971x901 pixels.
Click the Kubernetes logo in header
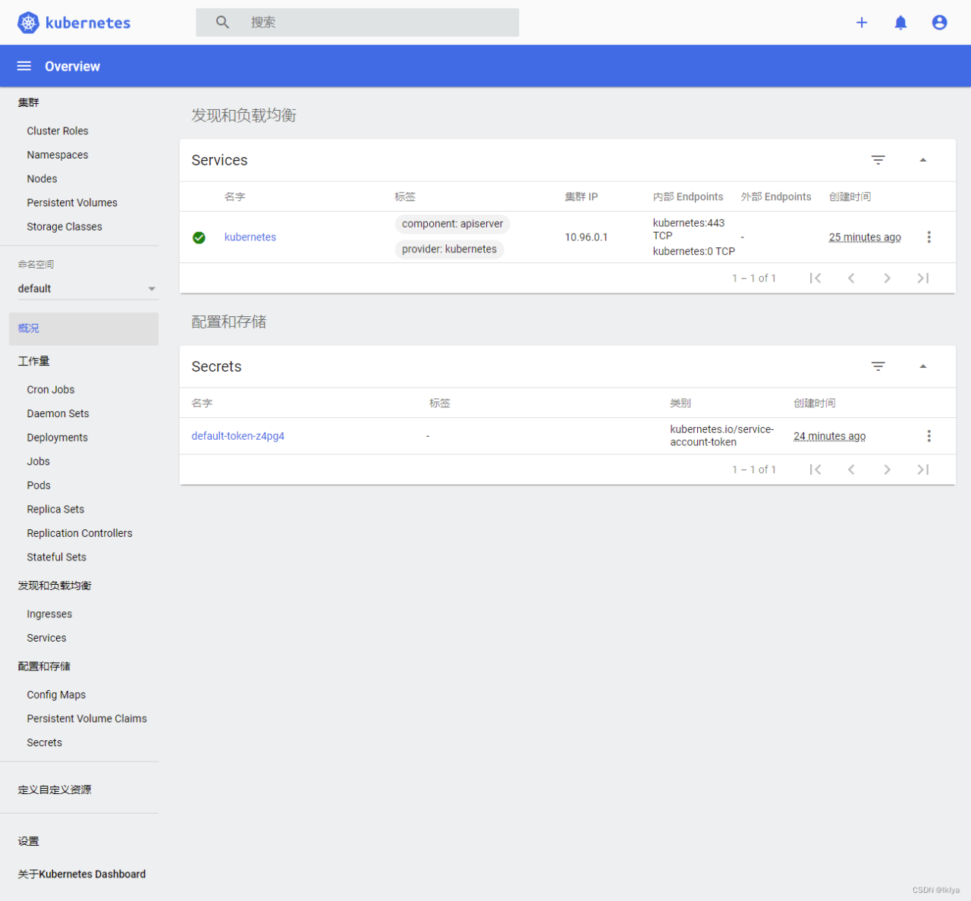29,23
